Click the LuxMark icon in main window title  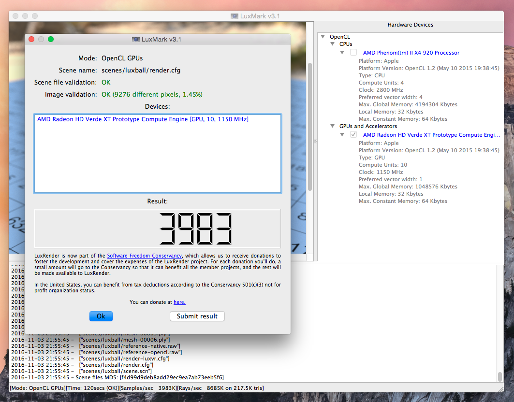[x=235, y=16]
